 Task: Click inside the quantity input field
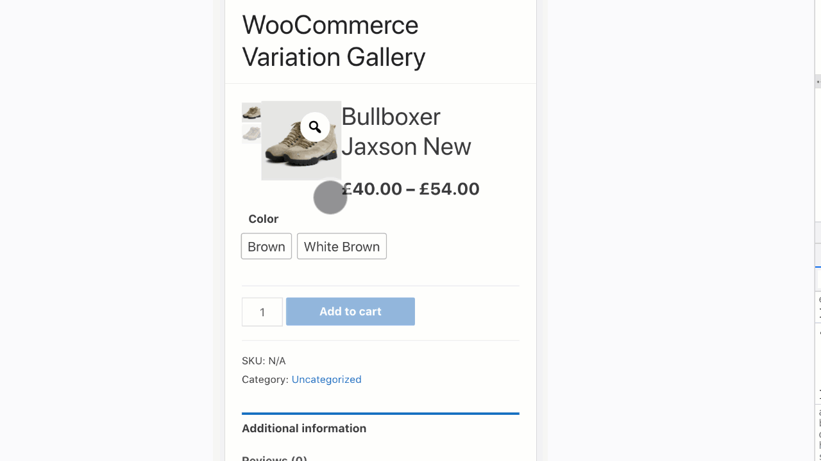point(262,312)
